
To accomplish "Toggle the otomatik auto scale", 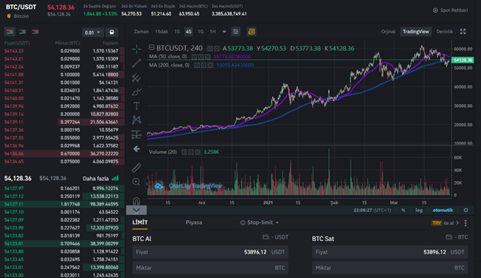I will click(x=442, y=210).
